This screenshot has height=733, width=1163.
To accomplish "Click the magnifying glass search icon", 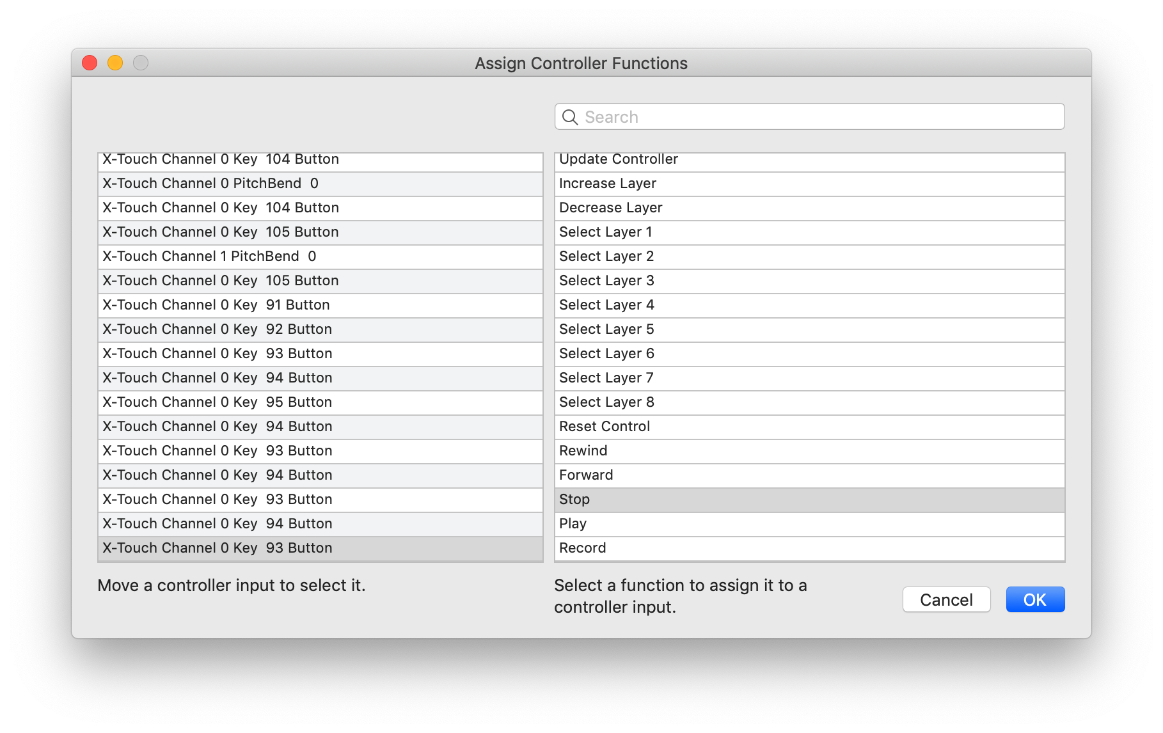I will 569,117.
